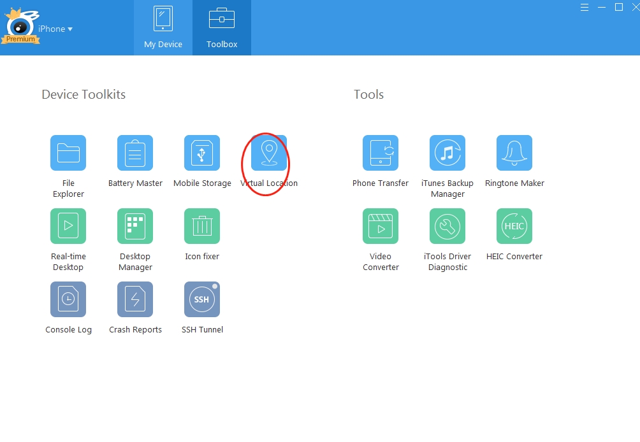The image size is (640, 442).
Task: Open Desktop Manager
Action: pos(135,226)
